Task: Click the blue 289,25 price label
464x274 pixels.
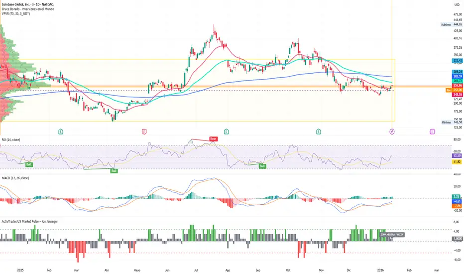Action: point(458,72)
